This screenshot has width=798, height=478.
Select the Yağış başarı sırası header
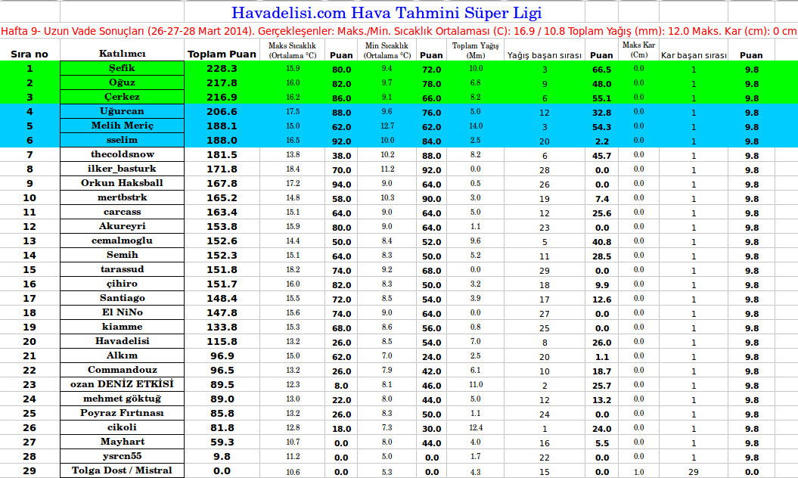coord(544,55)
